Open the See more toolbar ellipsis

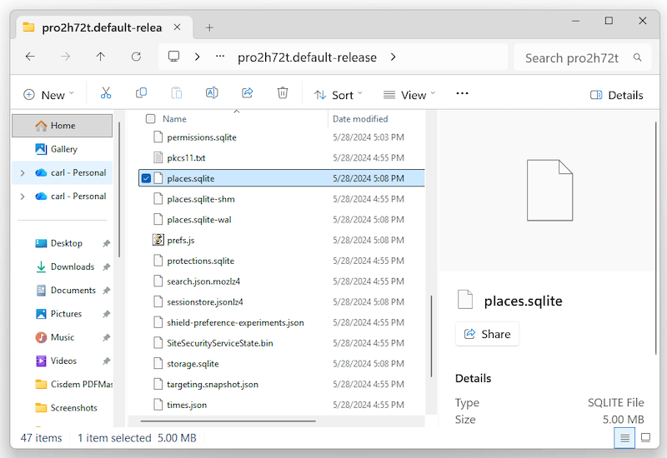click(x=462, y=93)
